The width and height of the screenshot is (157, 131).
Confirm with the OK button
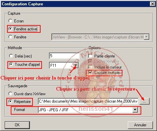[17, 125]
